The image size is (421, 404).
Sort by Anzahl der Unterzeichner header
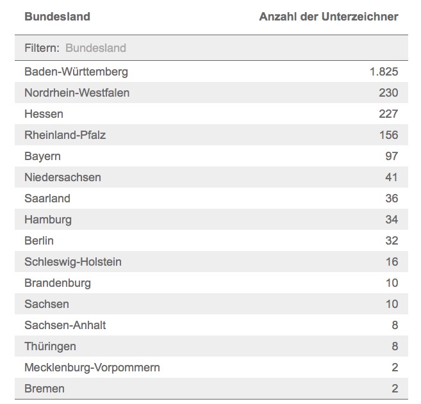[328, 17]
